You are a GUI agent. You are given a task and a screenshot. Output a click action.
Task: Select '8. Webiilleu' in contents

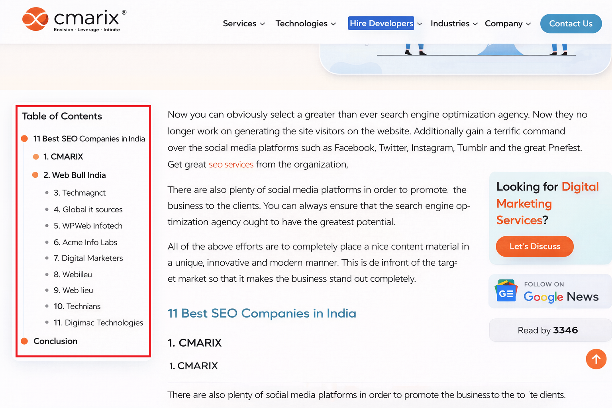pos(73,275)
